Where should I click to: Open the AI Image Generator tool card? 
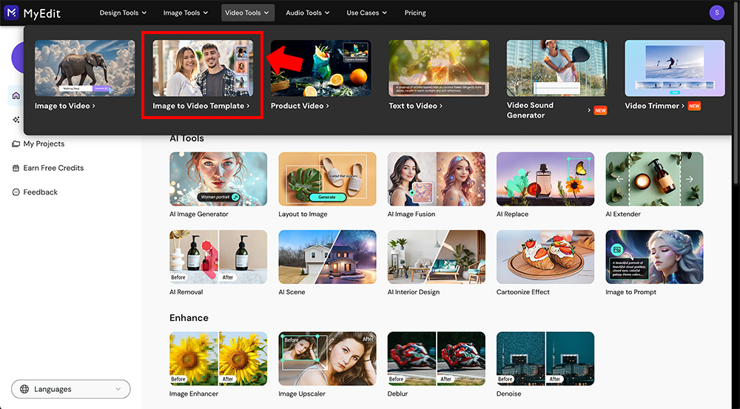[218, 179]
